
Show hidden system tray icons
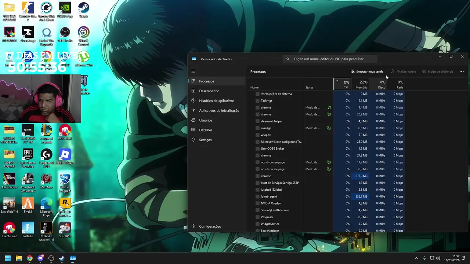click(416, 258)
